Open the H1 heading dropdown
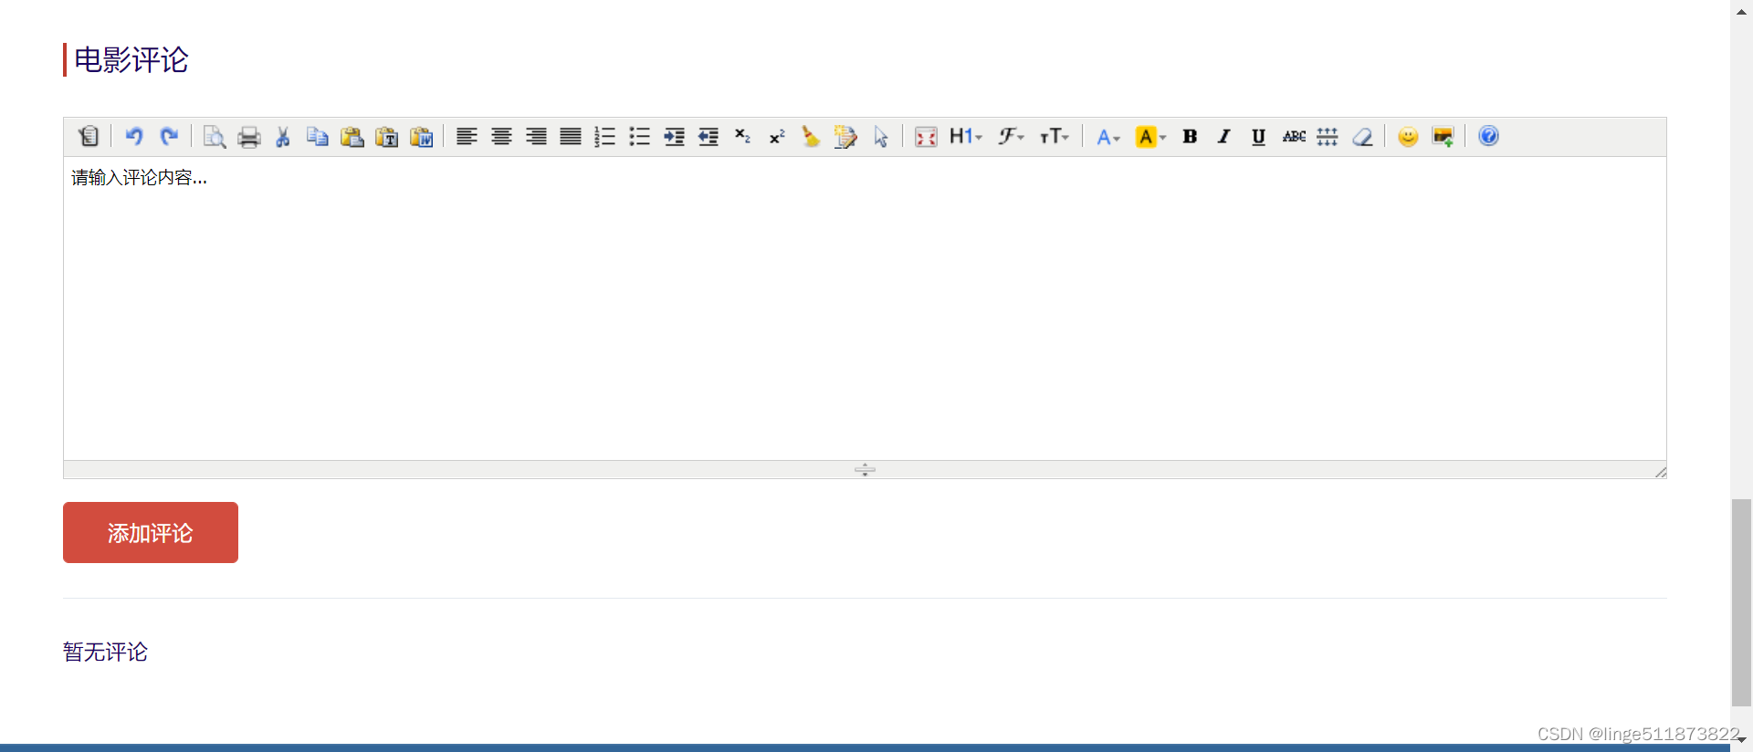This screenshot has width=1753, height=752. [x=966, y=136]
